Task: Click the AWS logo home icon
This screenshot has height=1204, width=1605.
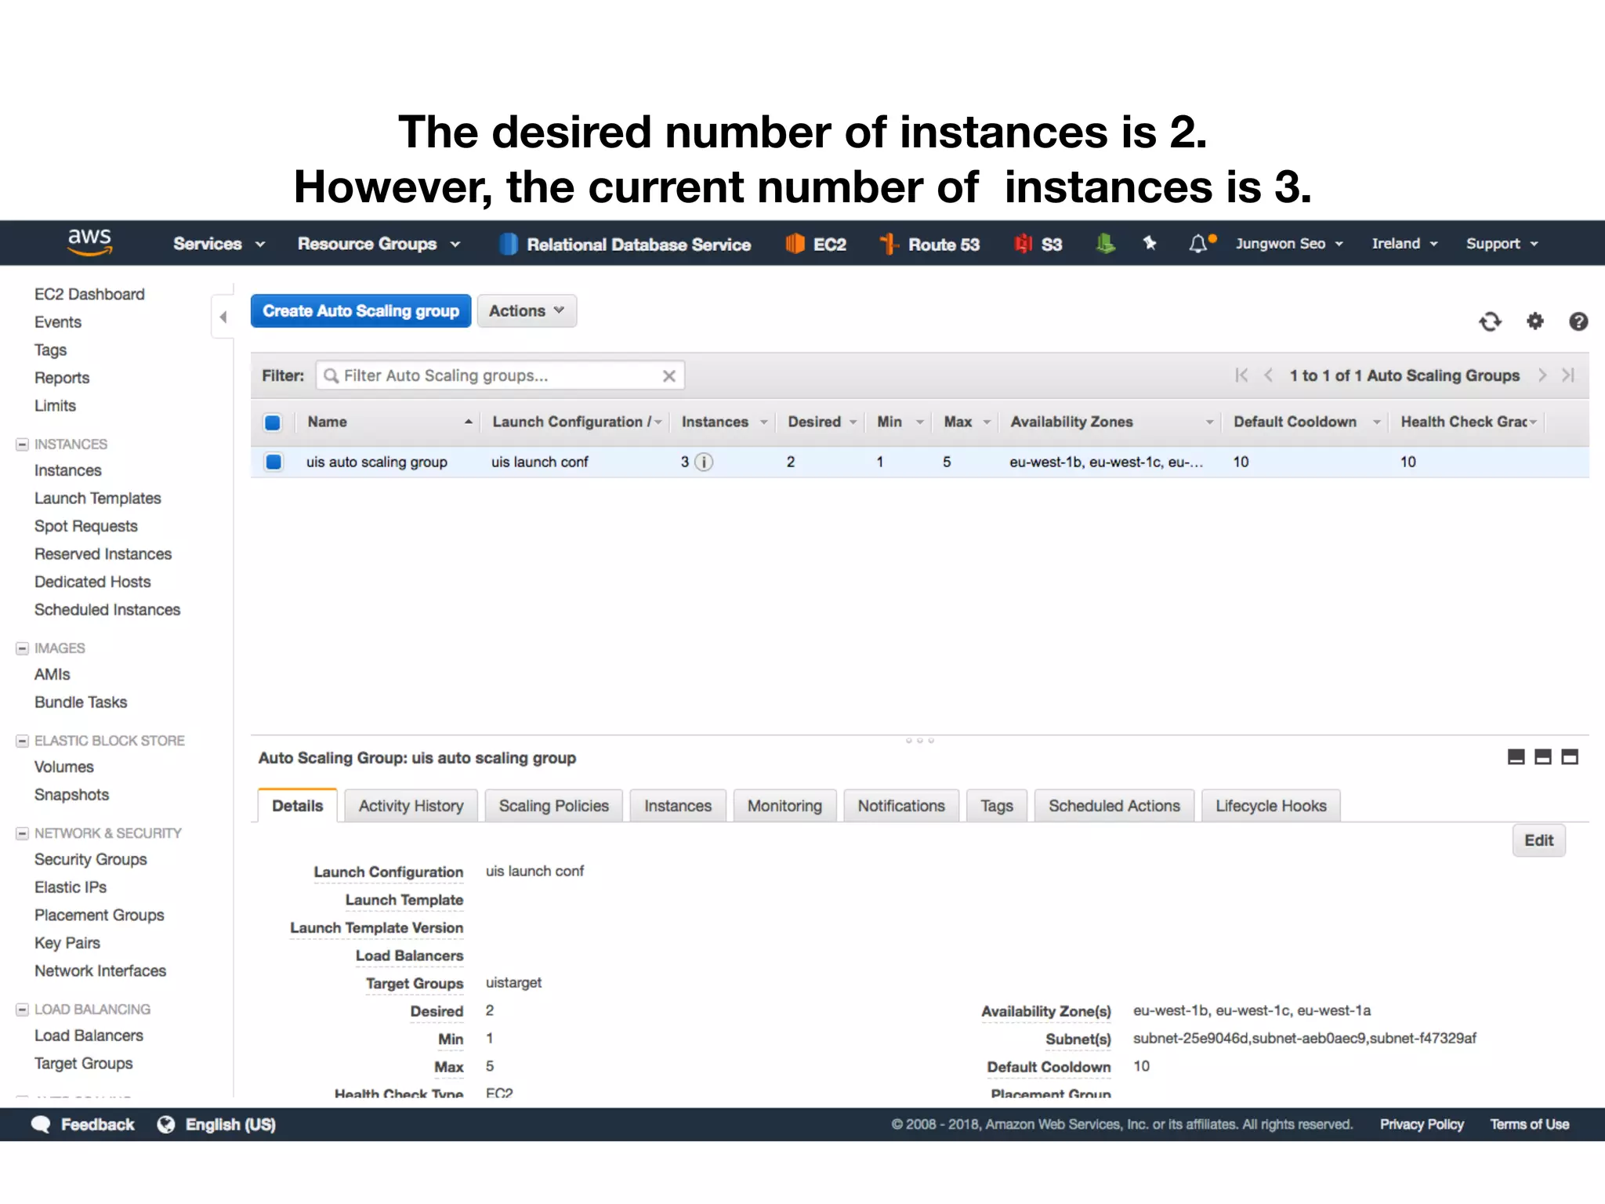Action: click(89, 242)
